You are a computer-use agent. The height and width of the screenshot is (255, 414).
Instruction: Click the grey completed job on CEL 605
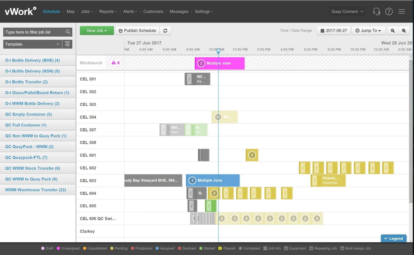pyautogui.click(x=192, y=206)
